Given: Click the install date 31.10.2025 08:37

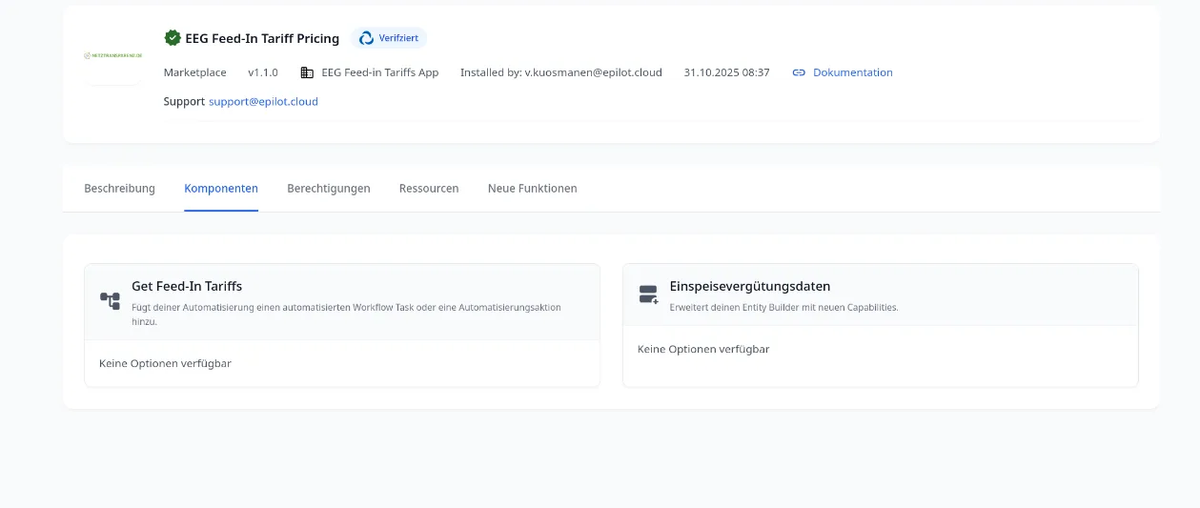Looking at the screenshot, I should pos(726,72).
